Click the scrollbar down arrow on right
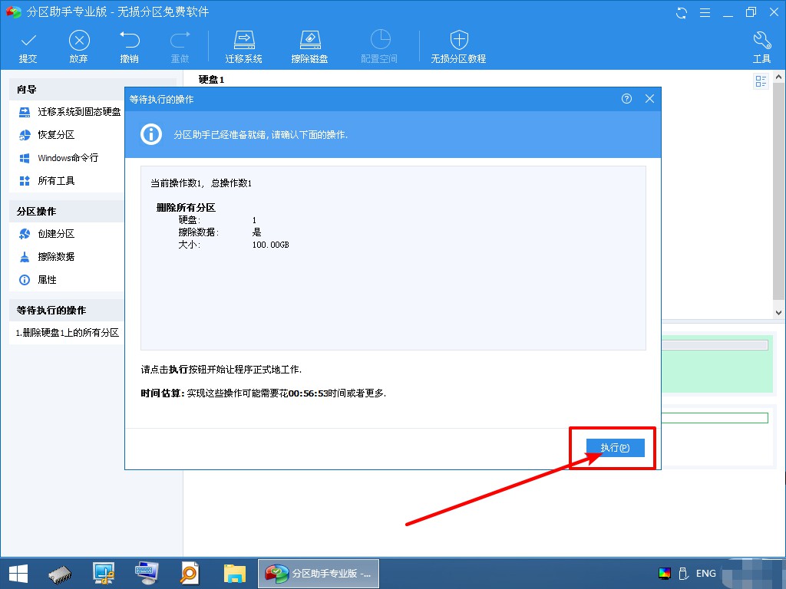This screenshot has width=786, height=589. 778,313
